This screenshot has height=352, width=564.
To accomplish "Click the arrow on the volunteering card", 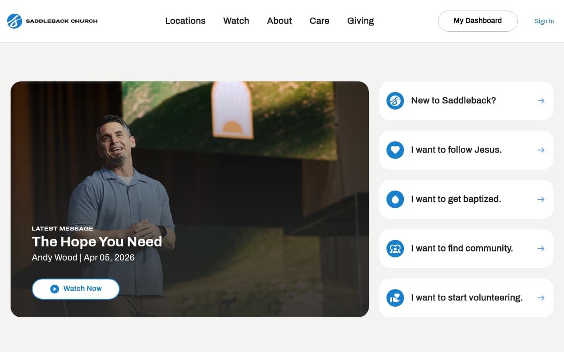I will [x=541, y=298].
